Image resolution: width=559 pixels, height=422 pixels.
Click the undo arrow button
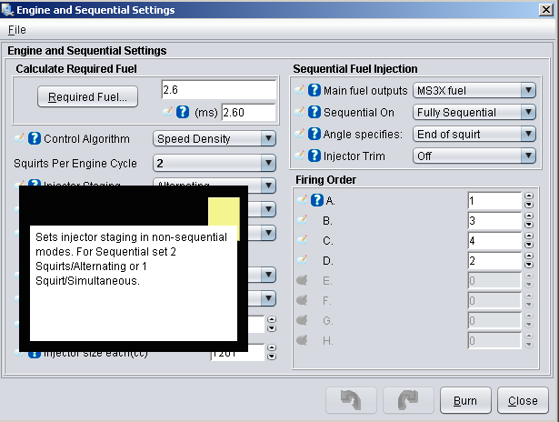(351, 400)
